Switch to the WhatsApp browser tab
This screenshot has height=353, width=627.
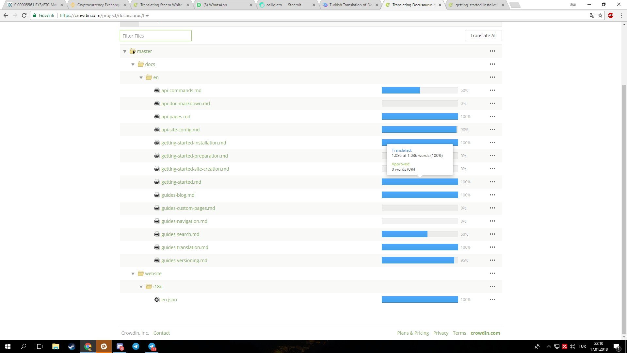click(224, 5)
